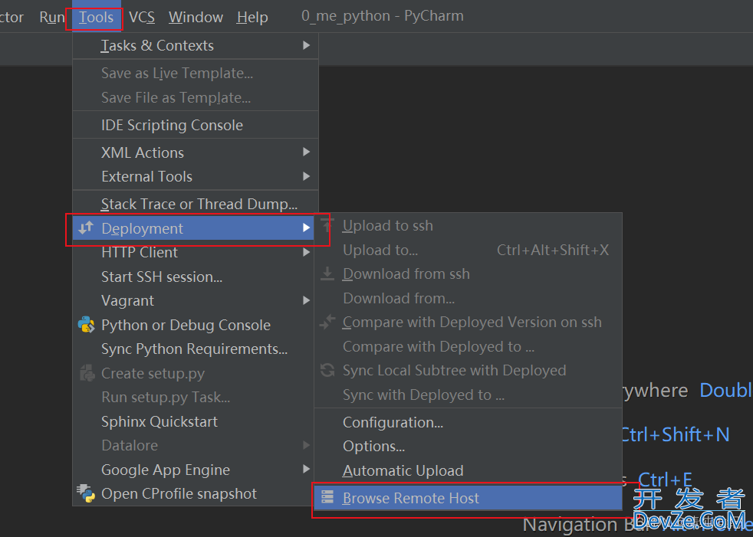Image resolution: width=753 pixels, height=537 pixels.
Task: Open the Run menu
Action: pyautogui.click(x=52, y=18)
